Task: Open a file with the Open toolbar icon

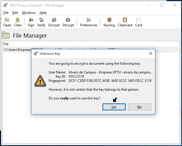Action: point(7,22)
